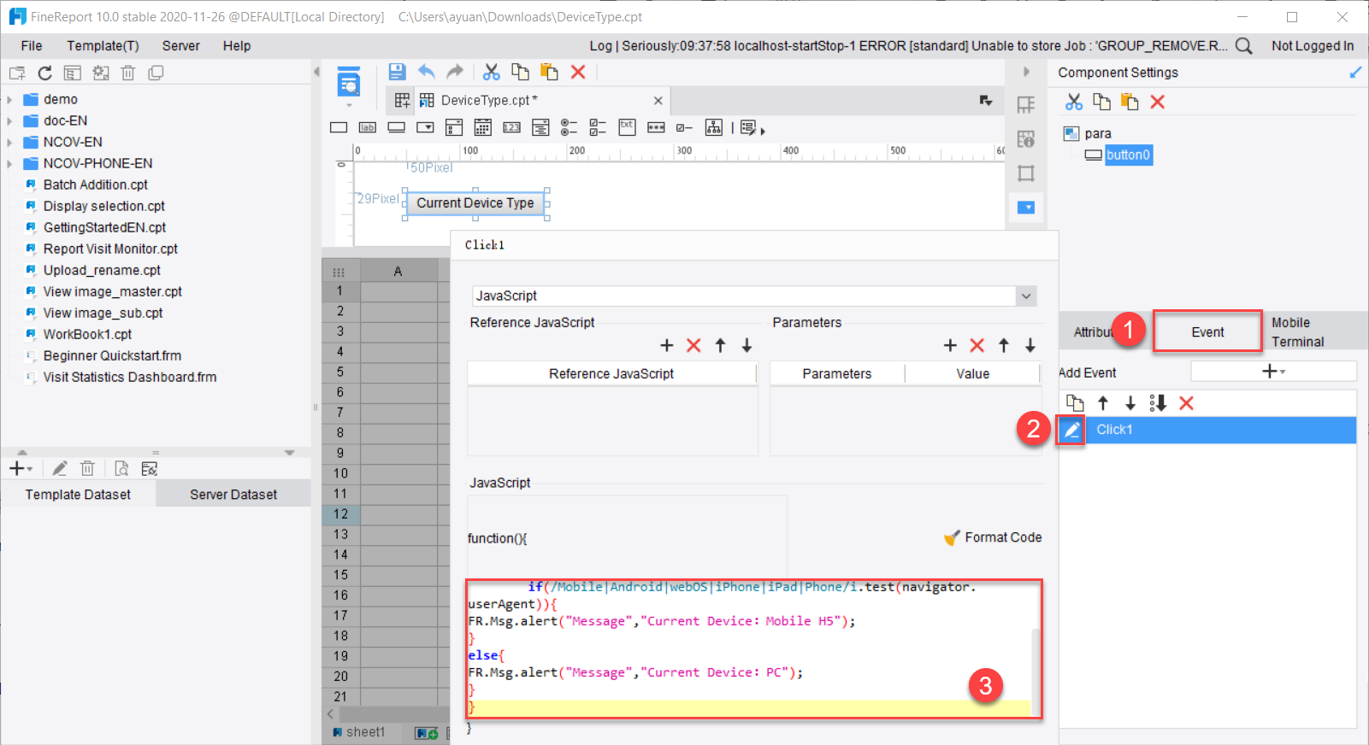Select the radio button group widget icon
Viewport: 1369px width, 745px height.
pos(569,128)
